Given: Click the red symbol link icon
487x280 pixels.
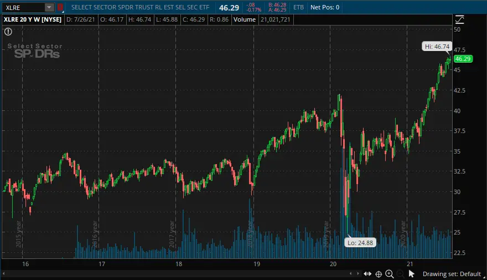Looking at the screenshot, I should pyautogui.click(x=60, y=7).
